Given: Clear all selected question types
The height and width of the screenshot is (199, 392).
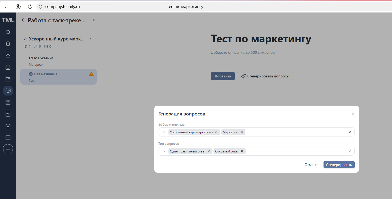Looking at the screenshot, I should [350, 151].
